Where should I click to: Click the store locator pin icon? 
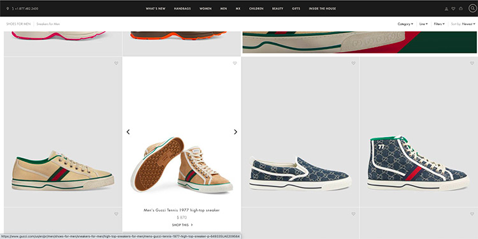pyautogui.click(x=8, y=8)
